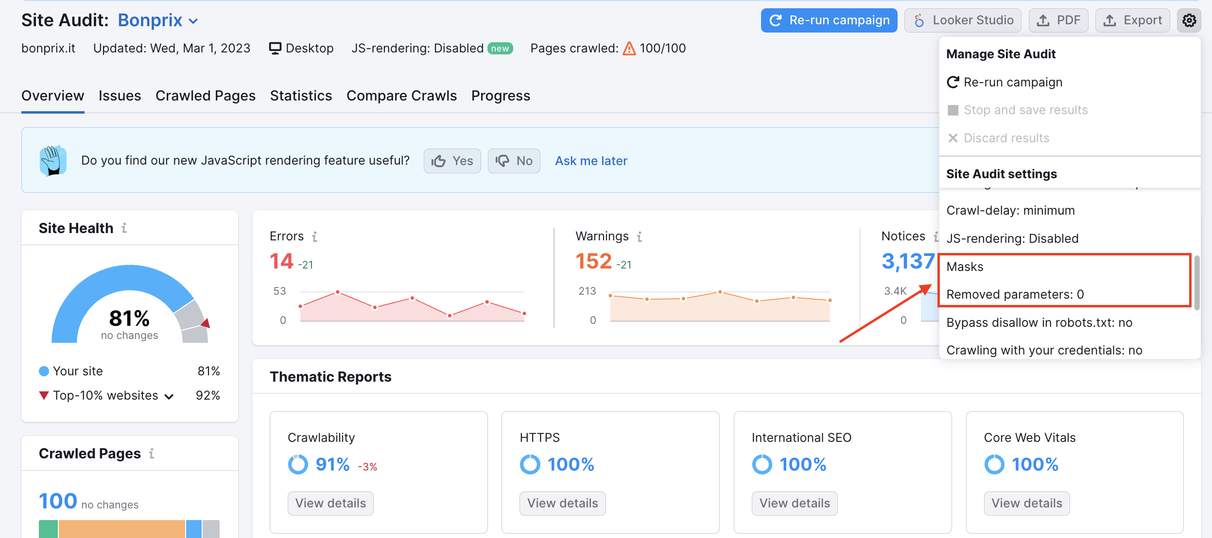Switch to the Issues tab

(x=120, y=96)
